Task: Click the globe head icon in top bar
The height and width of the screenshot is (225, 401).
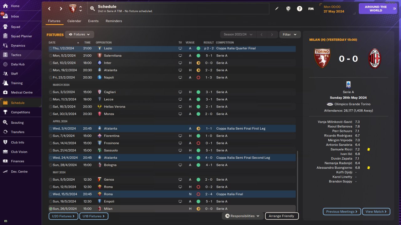Action: pos(288,9)
